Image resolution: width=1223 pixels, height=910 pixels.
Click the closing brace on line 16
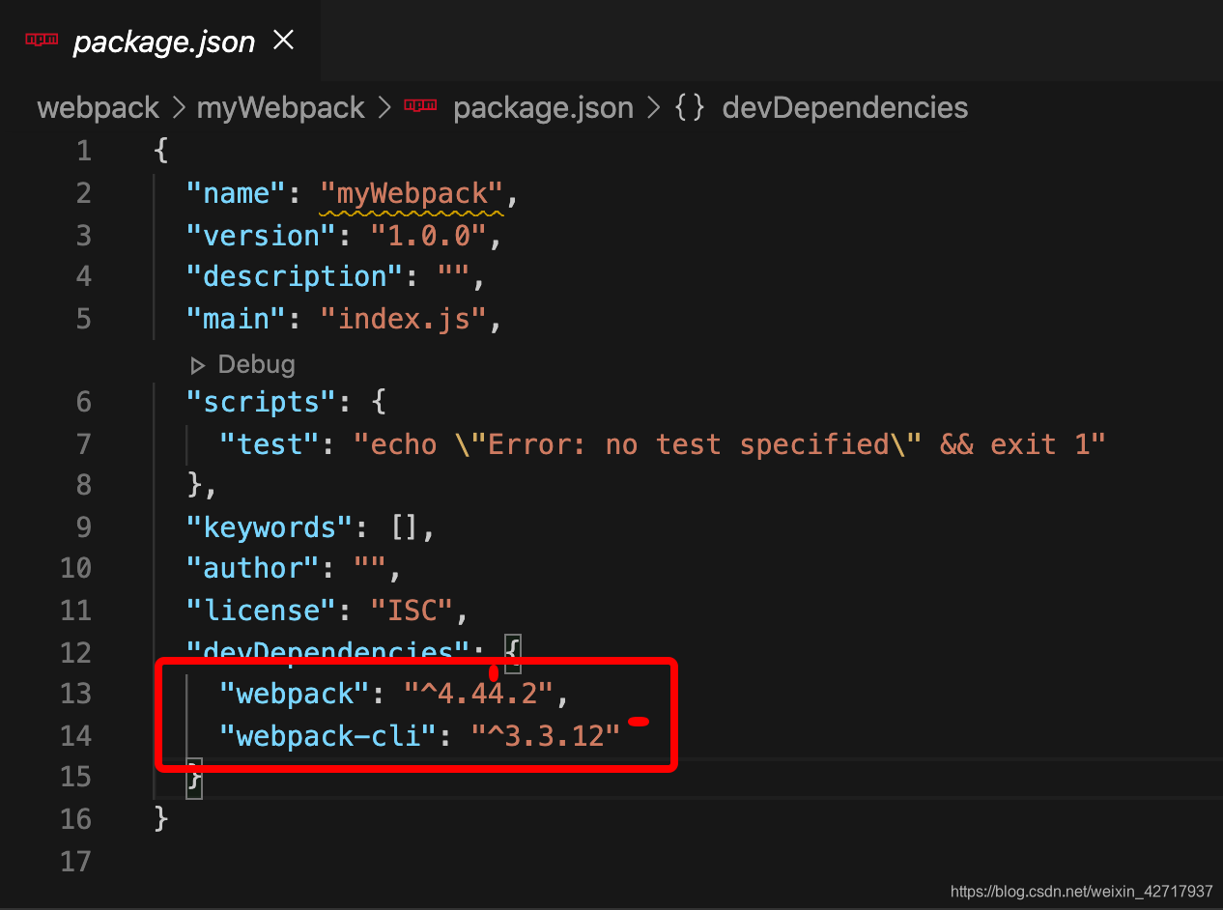coord(161,819)
